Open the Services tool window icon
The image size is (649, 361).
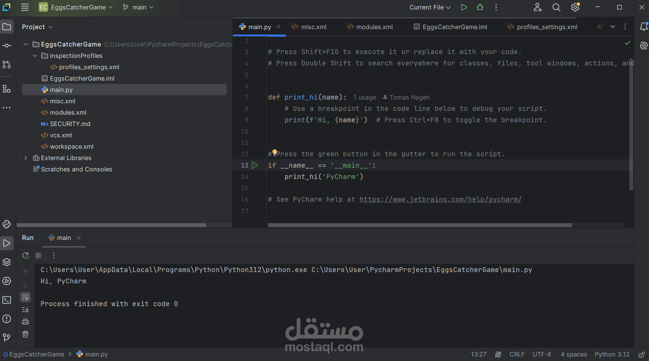(x=7, y=281)
